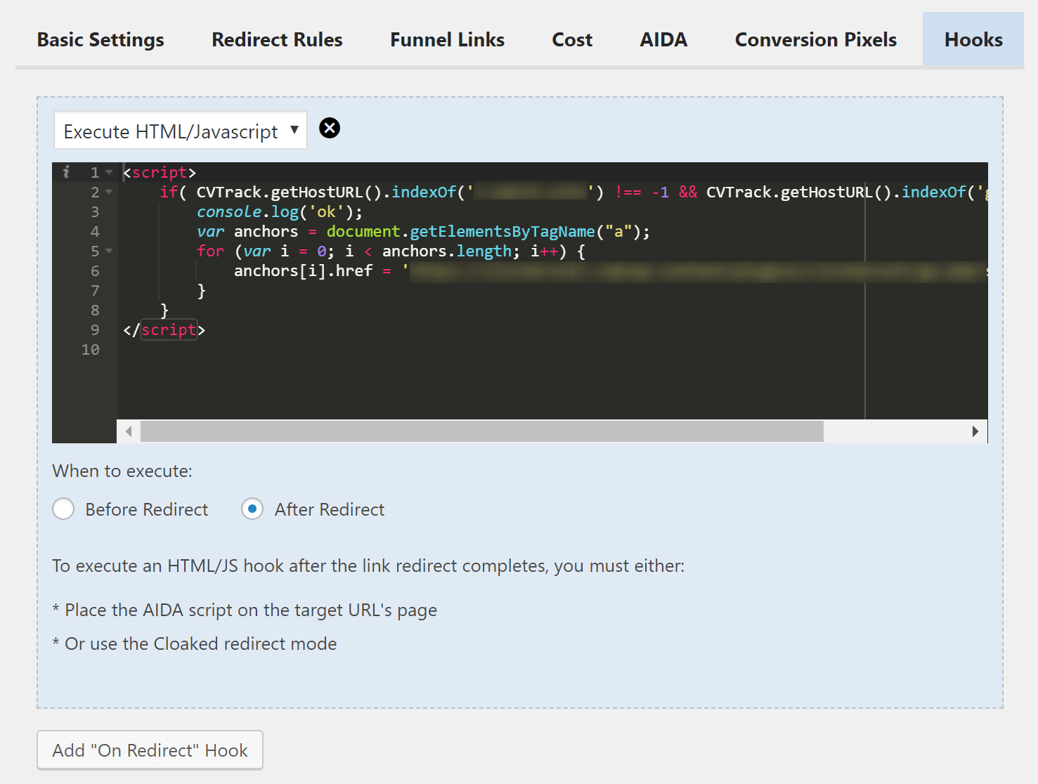Collapse code fold arrow on line 1
Viewport: 1038px width, 784px height.
(x=109, y=172)
